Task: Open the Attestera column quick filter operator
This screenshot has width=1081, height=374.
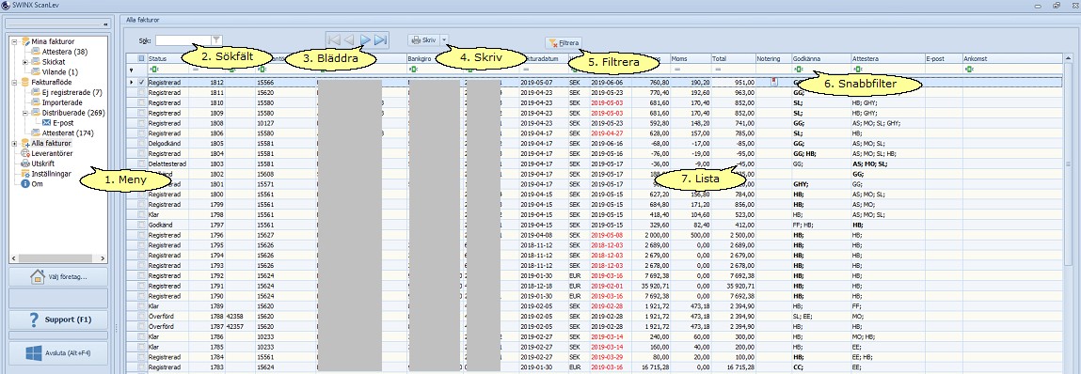Action: click(x=857, y=70)
